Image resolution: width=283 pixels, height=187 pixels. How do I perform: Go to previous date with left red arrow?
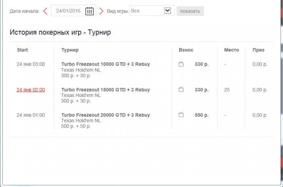click(x=45, y=11)
